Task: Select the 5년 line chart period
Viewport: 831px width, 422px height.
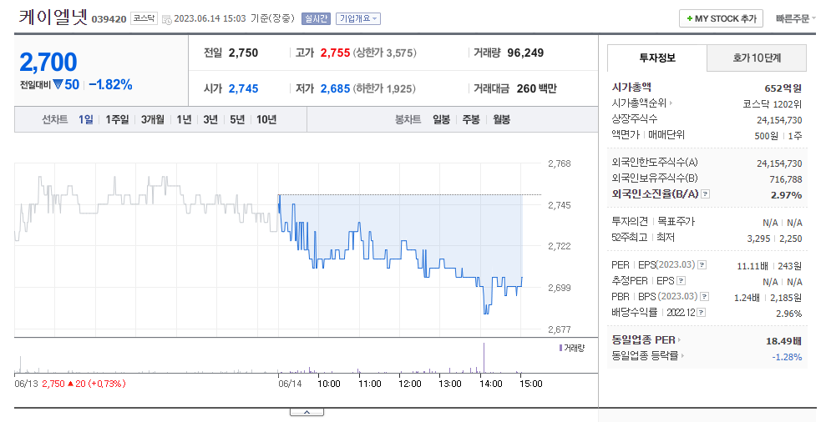Action: 237,119
